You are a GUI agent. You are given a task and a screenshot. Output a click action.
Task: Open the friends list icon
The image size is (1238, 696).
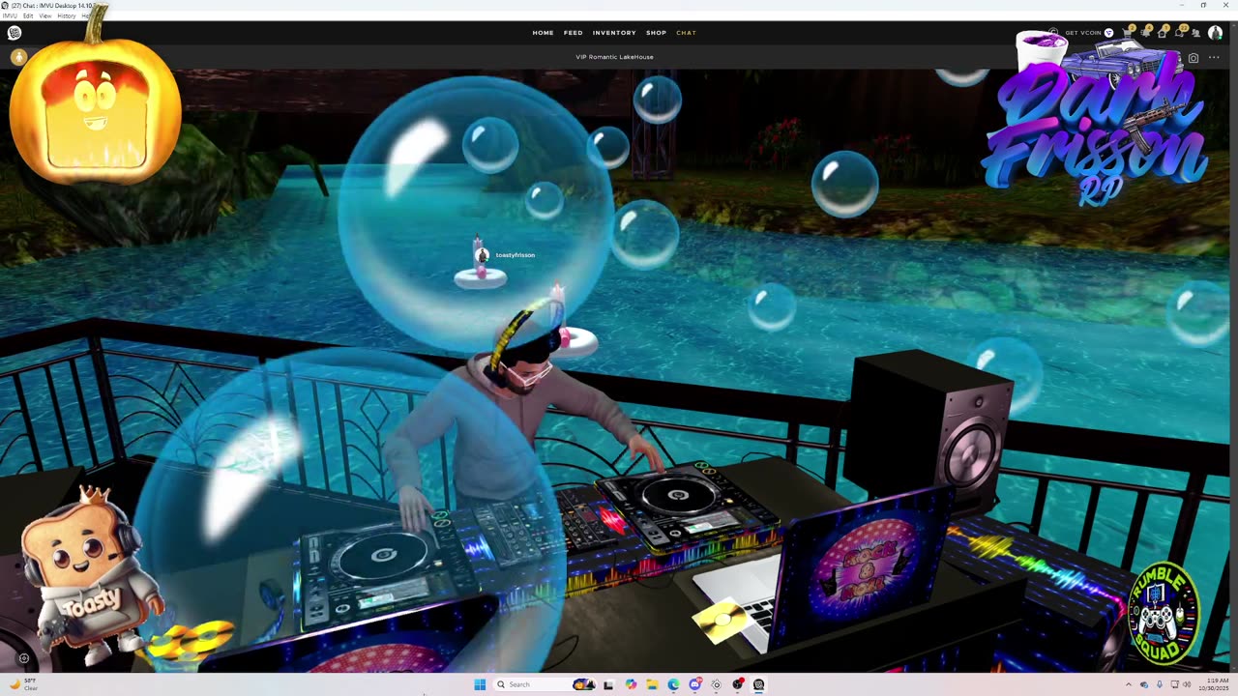[x=1196, y=33]
